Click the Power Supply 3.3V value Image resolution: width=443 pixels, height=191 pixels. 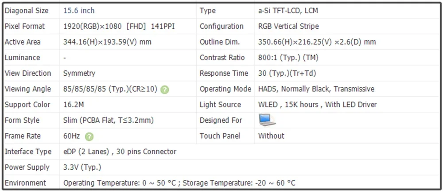point(82,168)
